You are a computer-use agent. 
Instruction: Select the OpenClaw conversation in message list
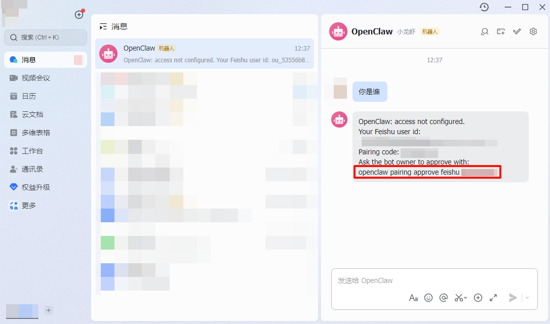[205, 54]
